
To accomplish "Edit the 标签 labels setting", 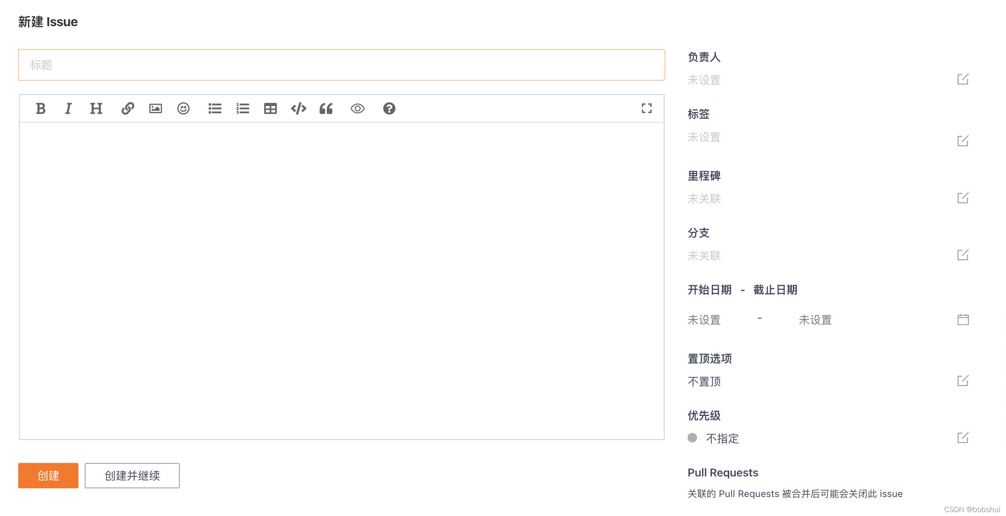I will click(962, 140).
